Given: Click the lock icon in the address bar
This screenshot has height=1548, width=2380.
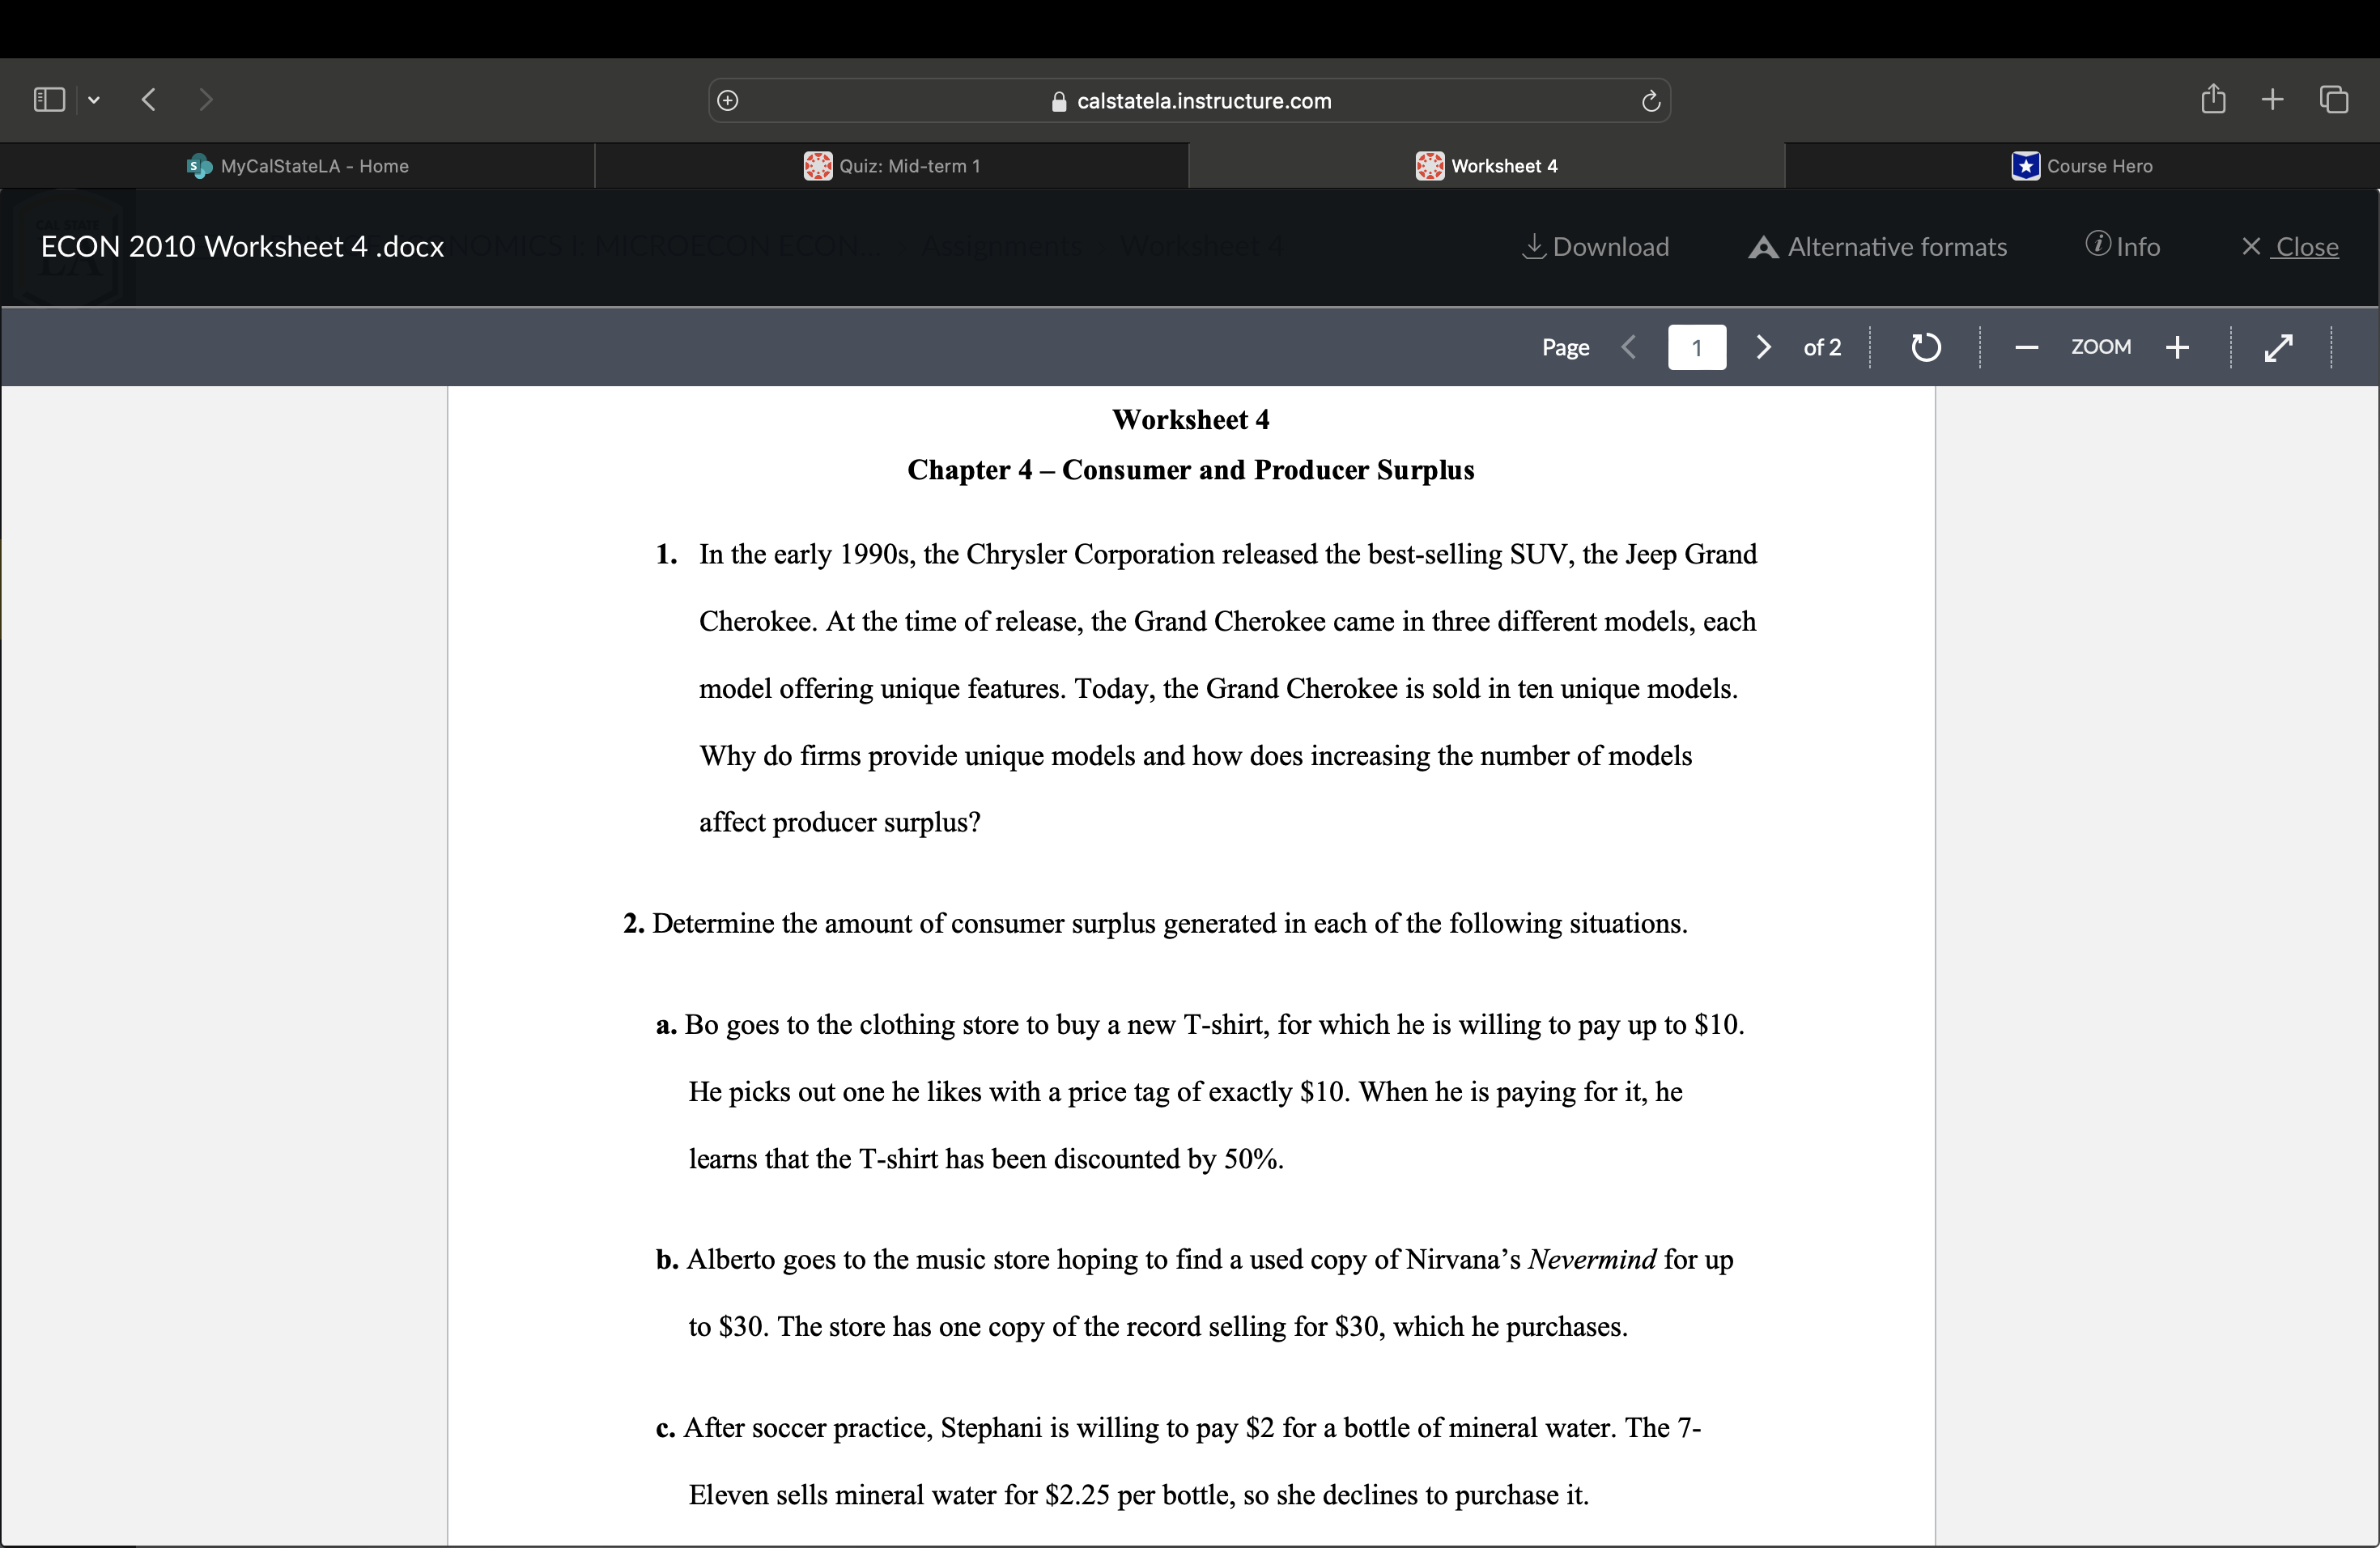Looking at the screenshot, I should click(1059, 100).
